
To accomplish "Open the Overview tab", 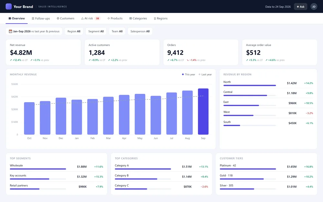I will [x=17, y=18].
